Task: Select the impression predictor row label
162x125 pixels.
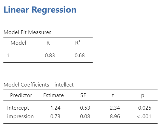Action: coord(21,116)
